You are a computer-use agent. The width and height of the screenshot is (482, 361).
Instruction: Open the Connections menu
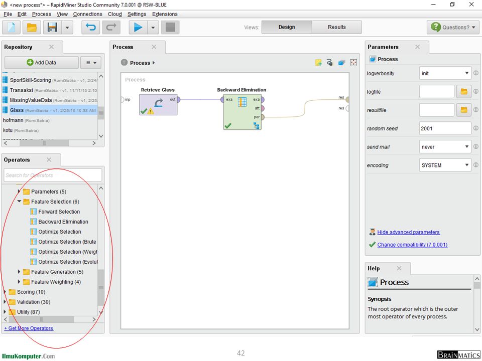point(87,14)
